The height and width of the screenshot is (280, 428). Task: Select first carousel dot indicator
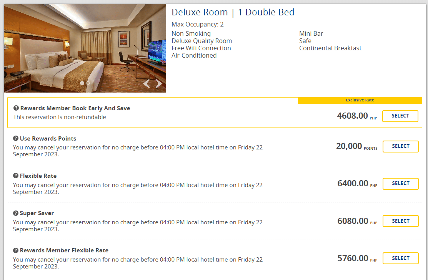click(82, 83)
